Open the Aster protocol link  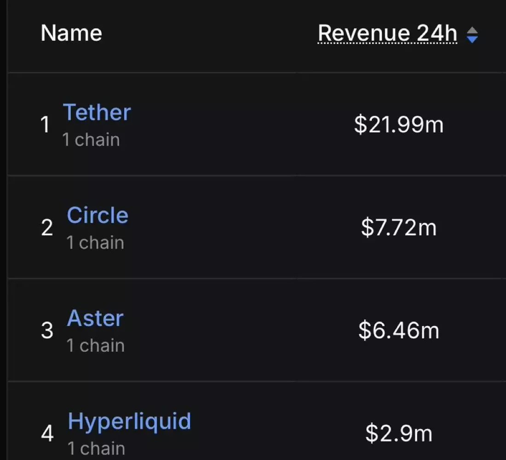point(95,318)
